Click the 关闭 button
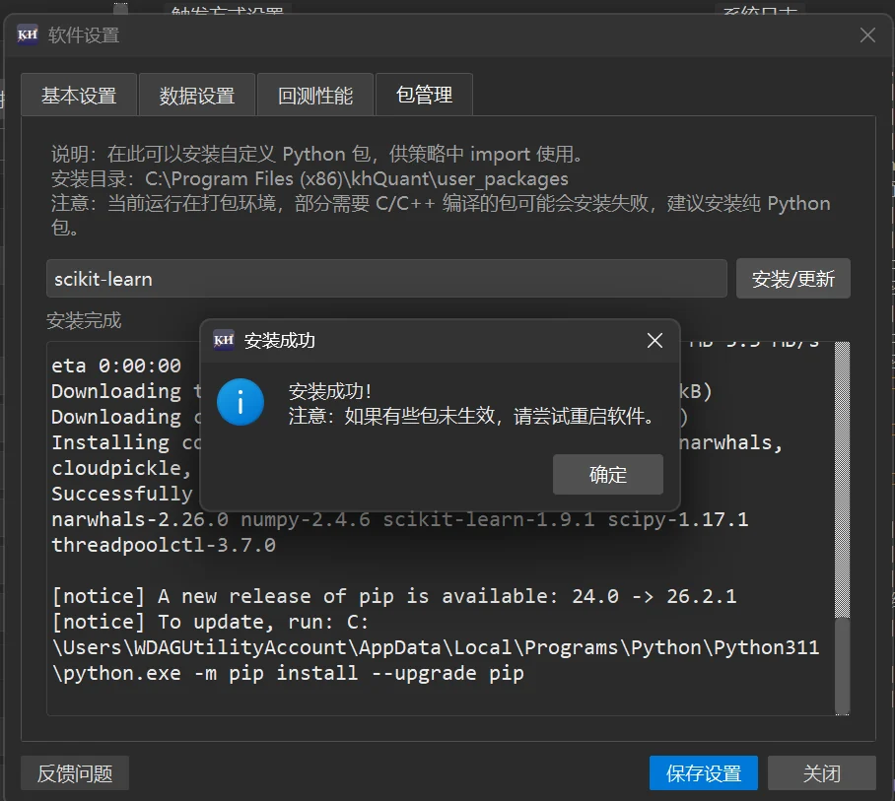Image resolution: width=895 pixels, height=801 pixels. click(x=821, y=773)
